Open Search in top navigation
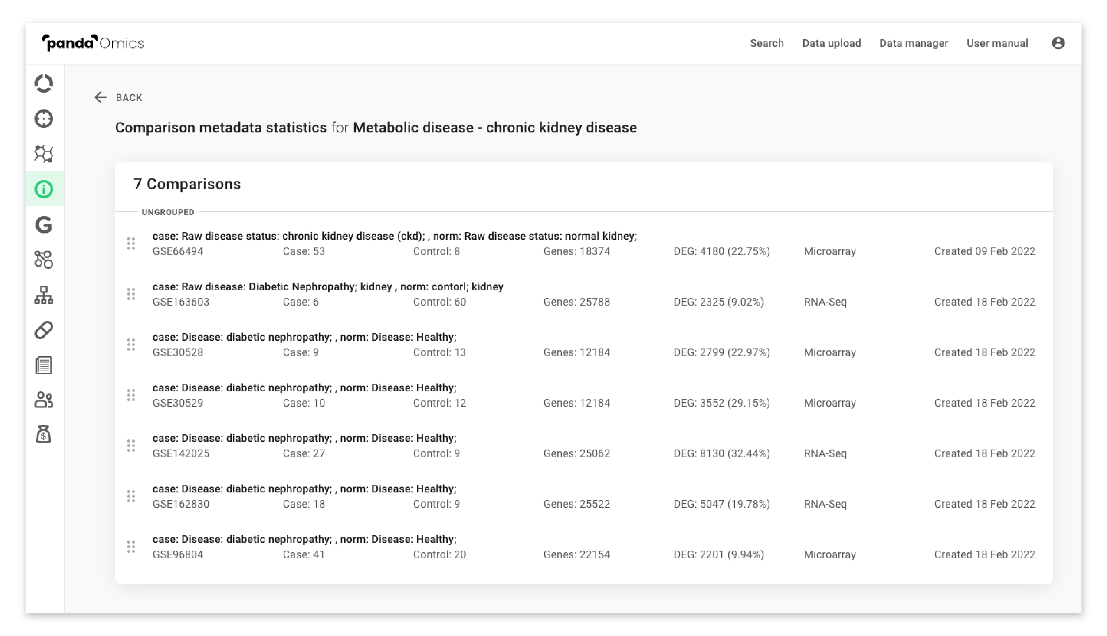This screenshot has height=636, width=1107. (x=766, y=43)
